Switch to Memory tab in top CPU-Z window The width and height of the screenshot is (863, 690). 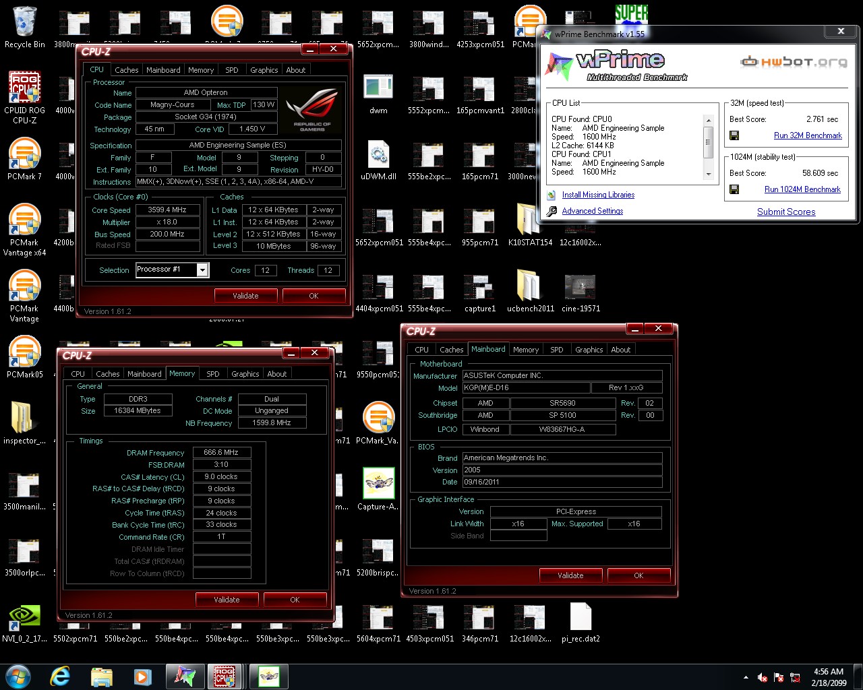pyautogui.click(x=201, y=70)
